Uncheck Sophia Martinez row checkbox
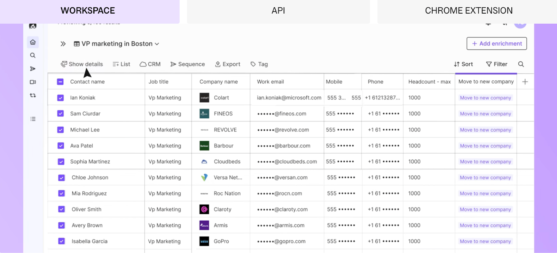557x253 pixels. pyautogui.click(x=61, y=161)
